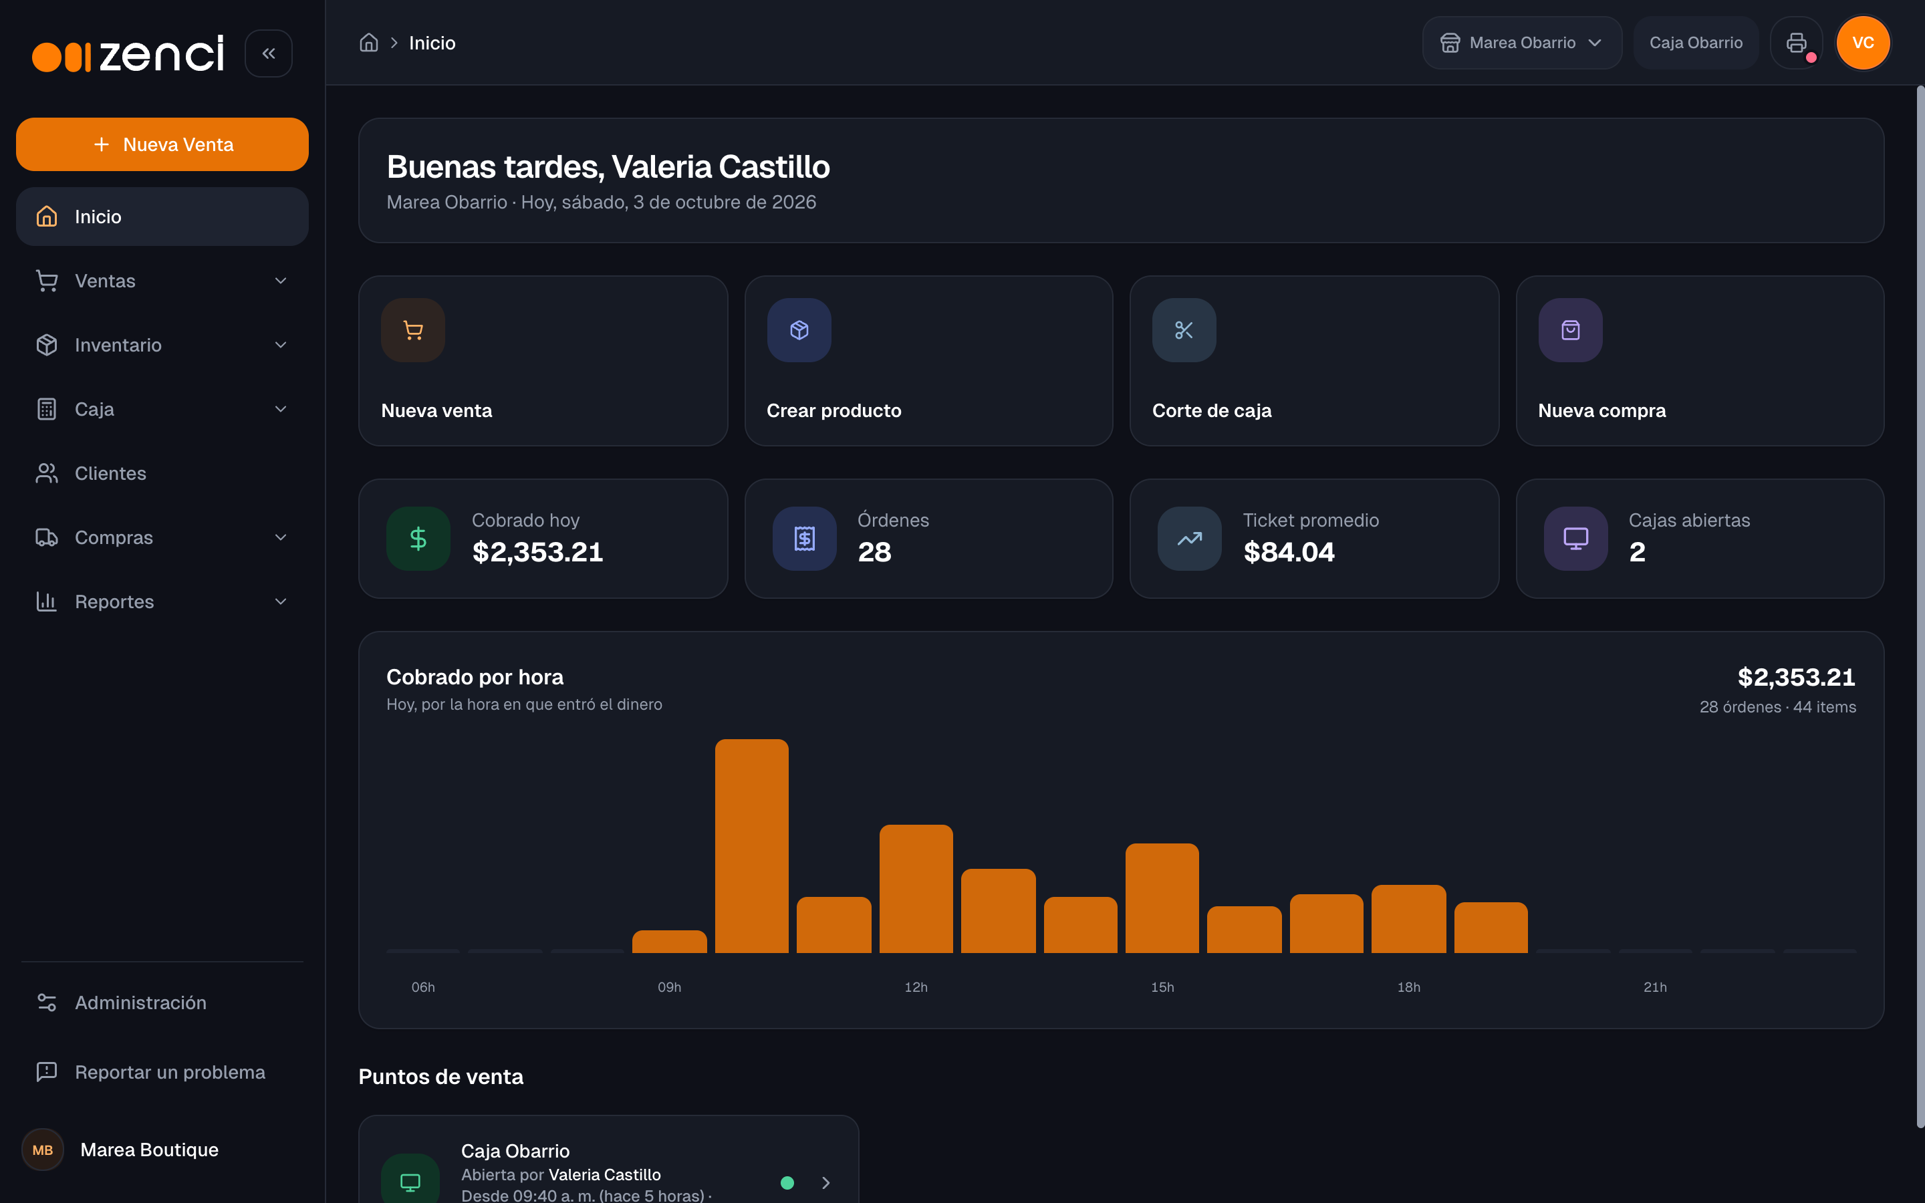Viewport: 1925px width, 1203px height.
Task: Click the bag icon in Nueva compra card
Action: coord(1570,330)
